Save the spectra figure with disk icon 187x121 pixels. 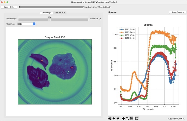pyautogui.click(x=137, y=118)
